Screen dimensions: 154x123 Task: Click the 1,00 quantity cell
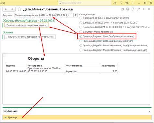coord(109,70)
